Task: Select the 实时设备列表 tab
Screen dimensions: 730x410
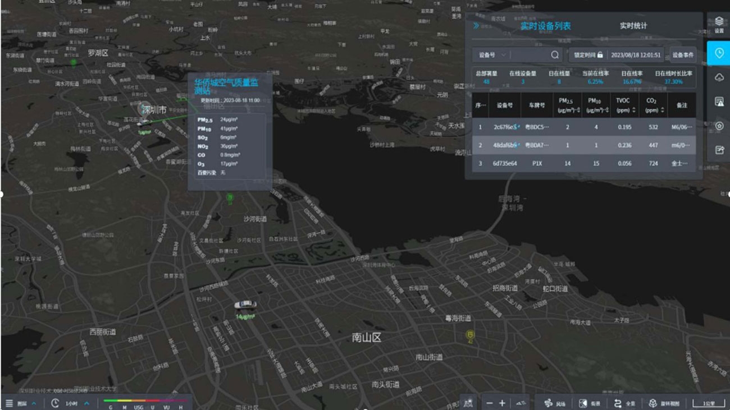Action: [x=545, y=26]
